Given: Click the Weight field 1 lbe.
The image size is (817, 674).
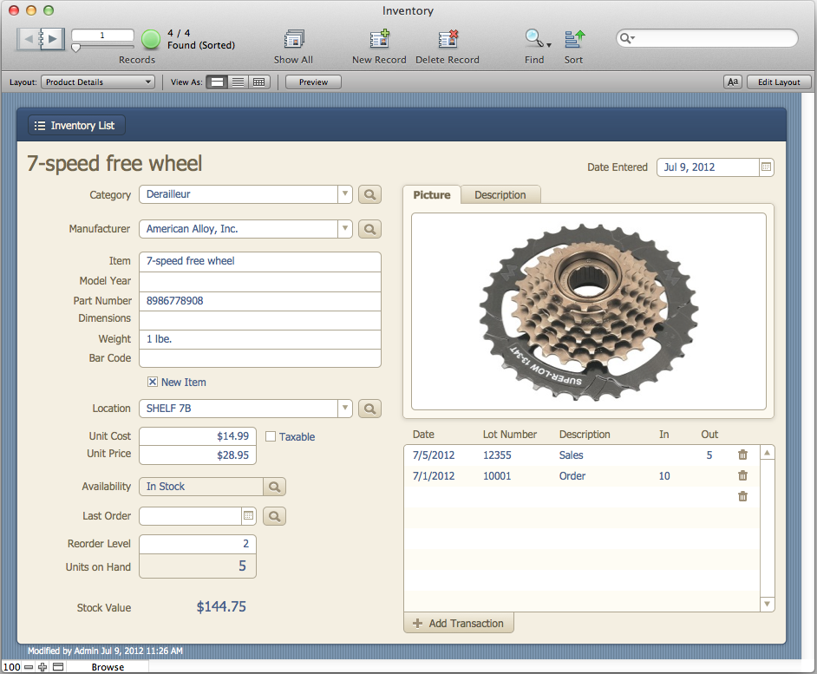Looking at the screenshot, I should 260,339.
